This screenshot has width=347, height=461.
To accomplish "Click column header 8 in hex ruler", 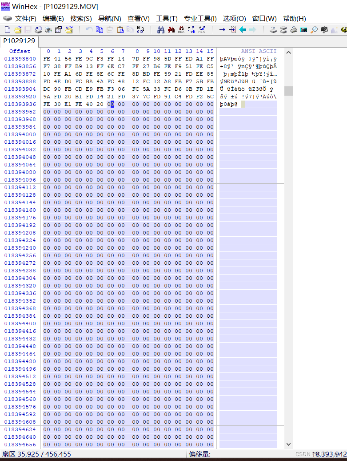I will point(137,51).
